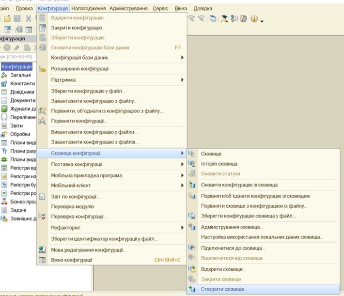The height and width of the screenshot is (296, 344).
Task: Click the Бізнес-процеси icon in the tree
Action: point(4,202)
